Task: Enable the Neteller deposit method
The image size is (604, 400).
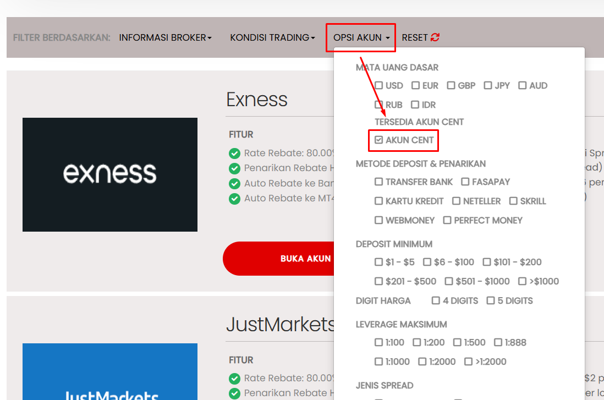Action: [x=457, y=201]
